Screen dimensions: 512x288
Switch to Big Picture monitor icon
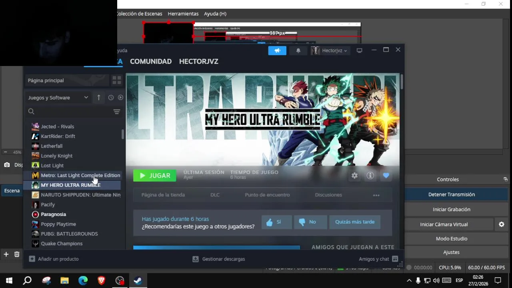(x=359, y=50)
